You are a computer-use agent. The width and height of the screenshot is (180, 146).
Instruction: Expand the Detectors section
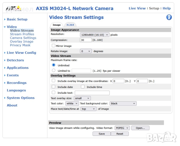coord(15,60)
